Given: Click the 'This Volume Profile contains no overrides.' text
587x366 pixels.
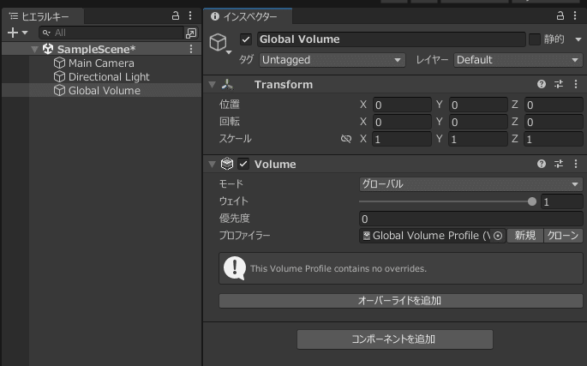Looking at the screenshot, I should point(338,268).
